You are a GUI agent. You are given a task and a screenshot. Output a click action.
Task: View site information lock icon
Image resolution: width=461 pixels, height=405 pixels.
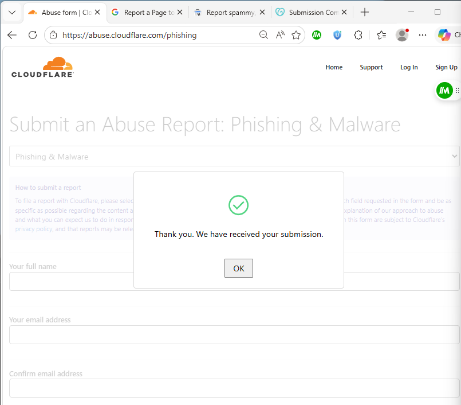pyautogui.click(x=53, y=35)
